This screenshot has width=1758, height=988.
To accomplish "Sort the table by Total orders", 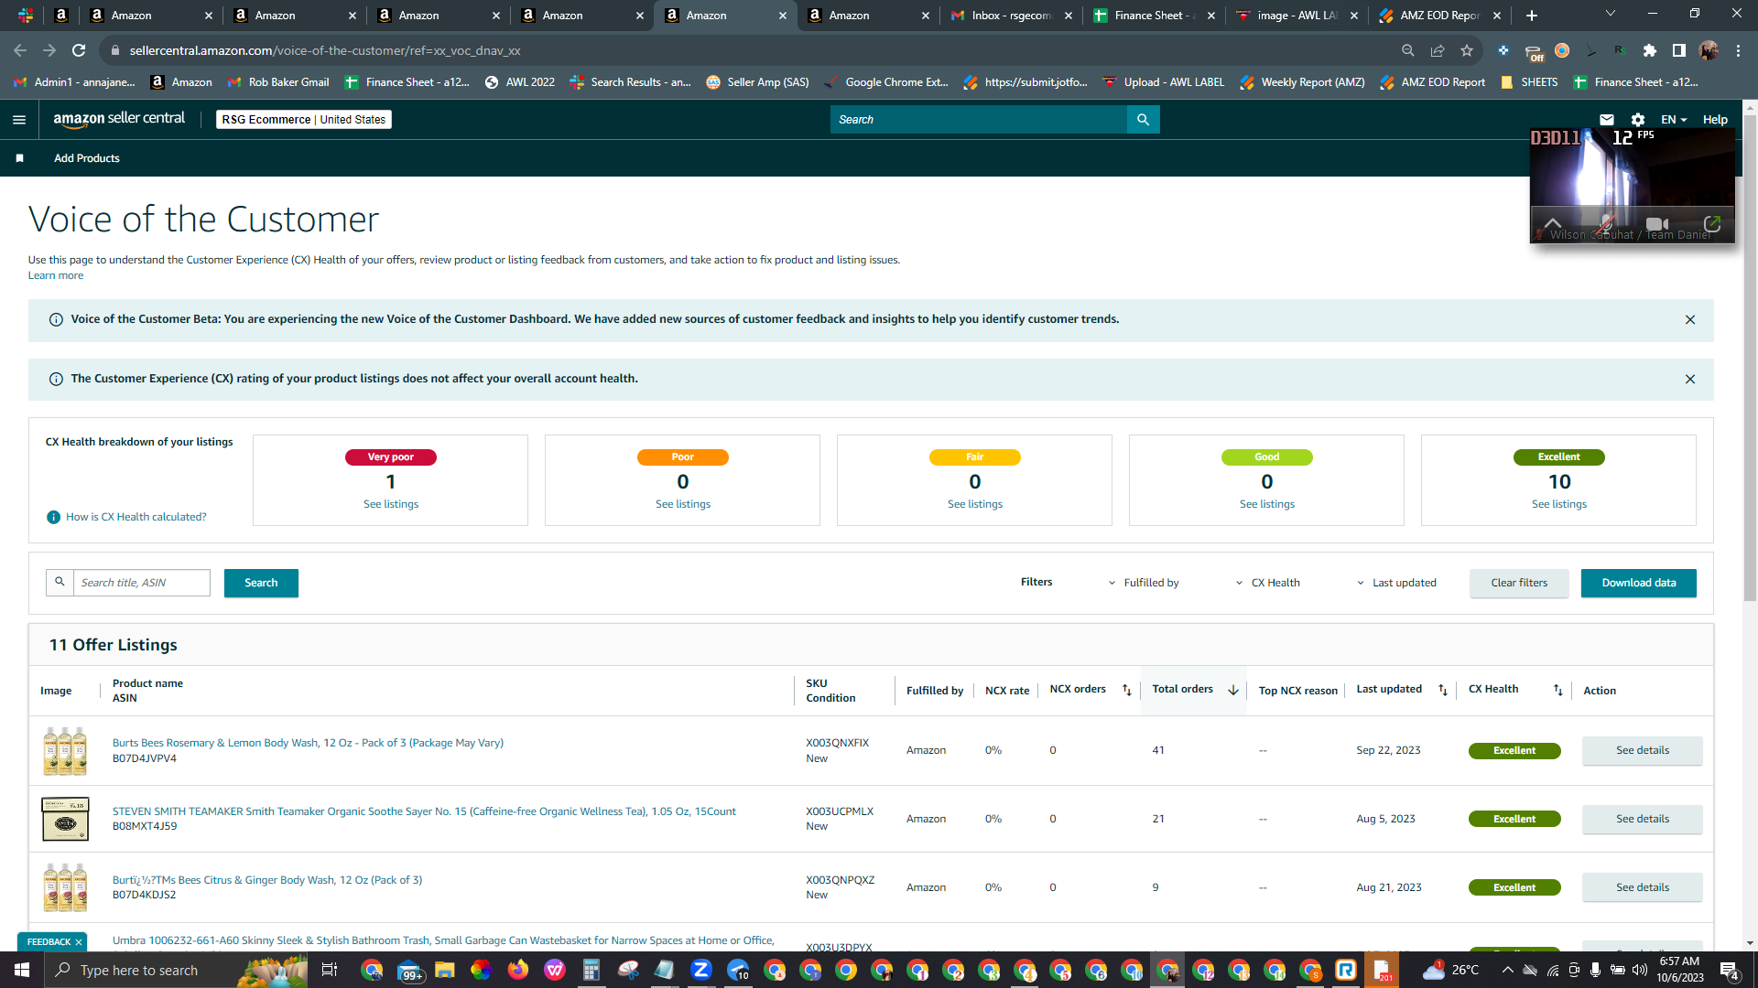I will click(1233, 690).
